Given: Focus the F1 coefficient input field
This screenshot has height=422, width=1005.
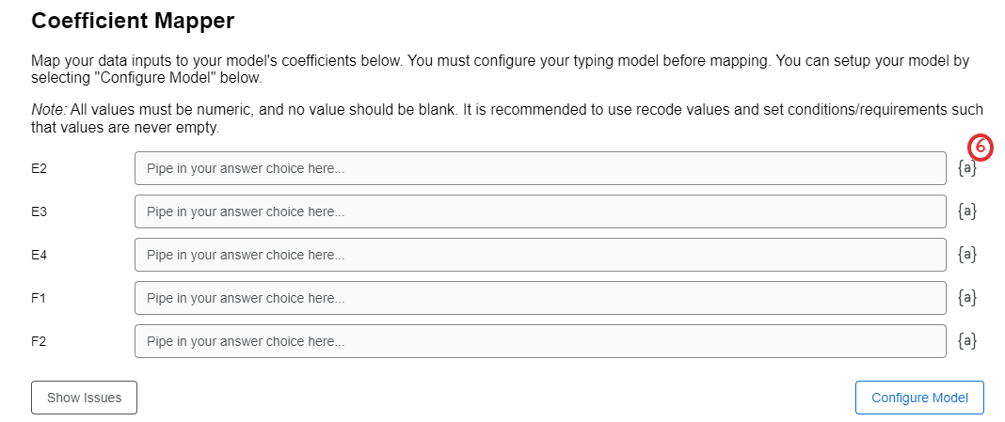Looking at the screenshot, I should (x=540, y=298).
